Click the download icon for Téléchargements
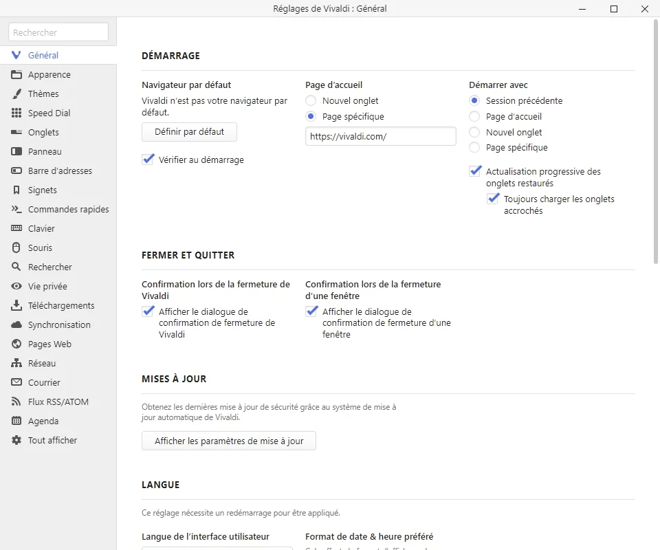Image resolution: width=660 pixels, height=550 pixels. [16, 305]
